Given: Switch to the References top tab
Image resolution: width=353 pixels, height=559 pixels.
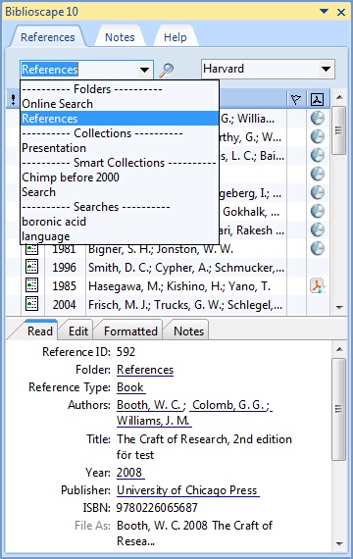Looking at the screenshot, I should tap(48, 37).
